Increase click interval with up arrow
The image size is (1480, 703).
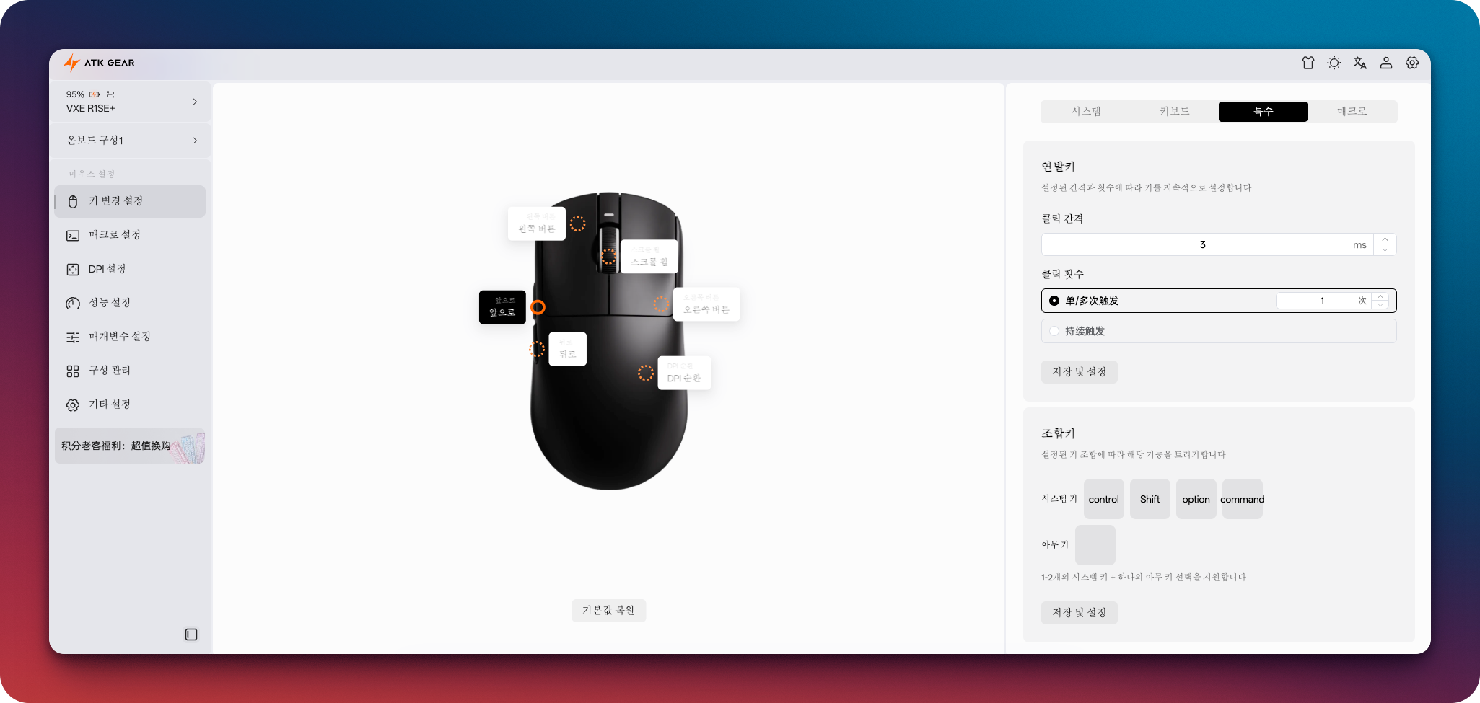tap(1385, 239)
